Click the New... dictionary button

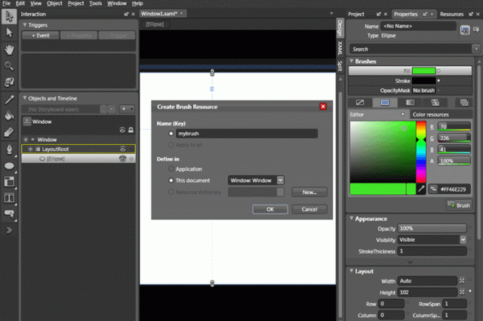coord(309,192)
